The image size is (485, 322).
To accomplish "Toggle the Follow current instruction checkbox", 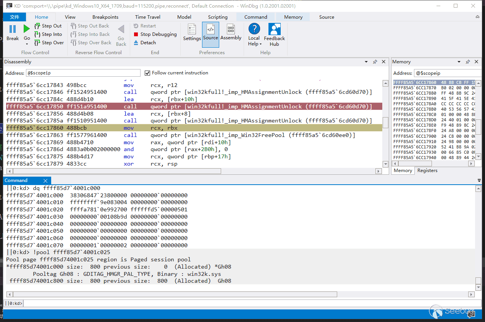I will click(148, 73).
